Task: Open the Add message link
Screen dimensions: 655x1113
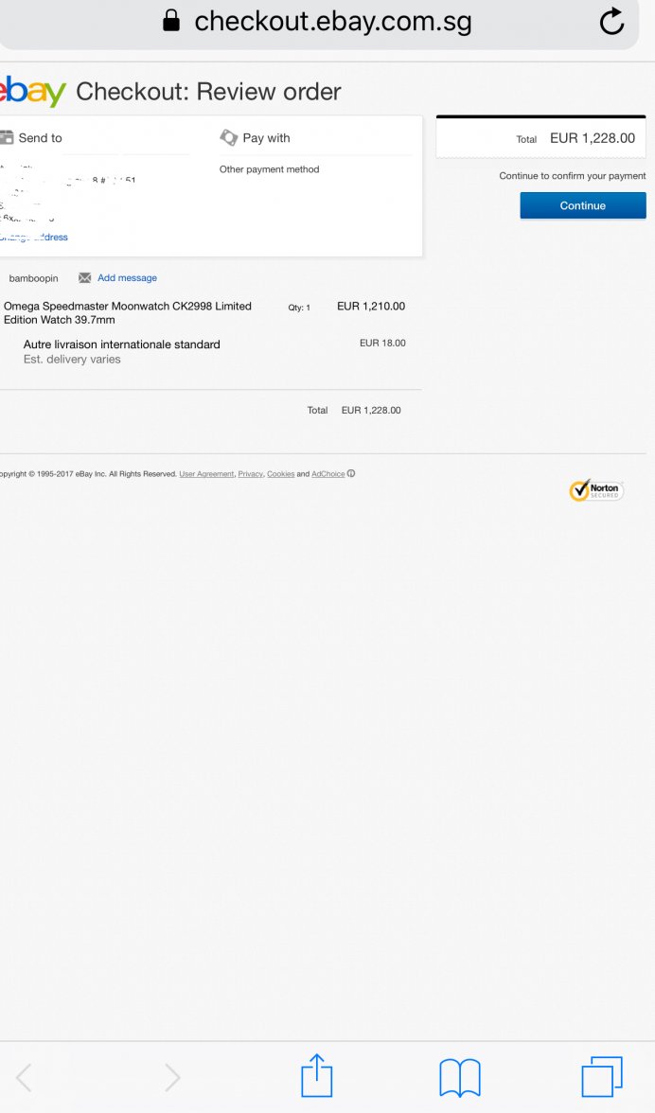Action: [x=127, y=277]
